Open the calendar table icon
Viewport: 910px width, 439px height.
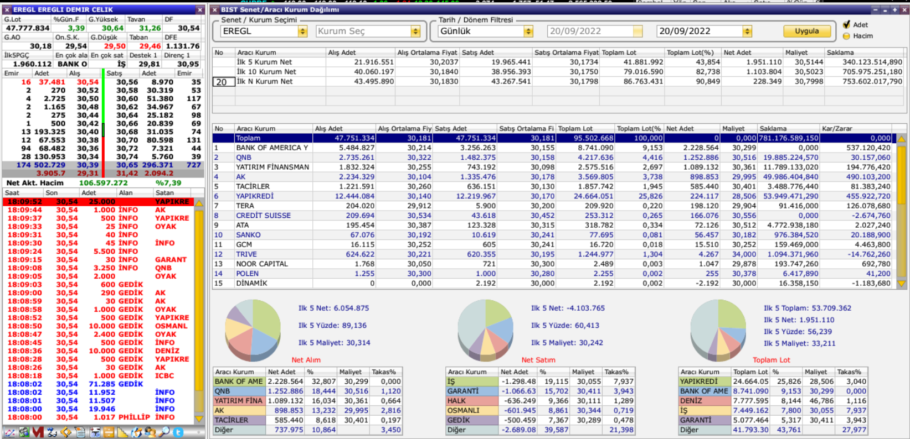pos(95,432)
